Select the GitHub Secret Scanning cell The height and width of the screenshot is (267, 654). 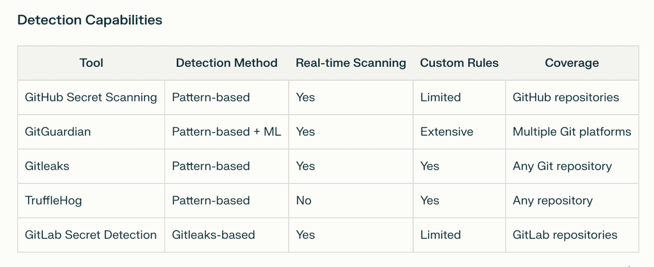91,97
